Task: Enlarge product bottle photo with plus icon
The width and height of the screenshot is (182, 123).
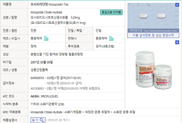Action: (177, 42)
